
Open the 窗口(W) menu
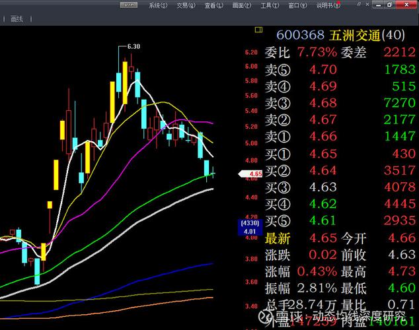[x=297, y=5]
